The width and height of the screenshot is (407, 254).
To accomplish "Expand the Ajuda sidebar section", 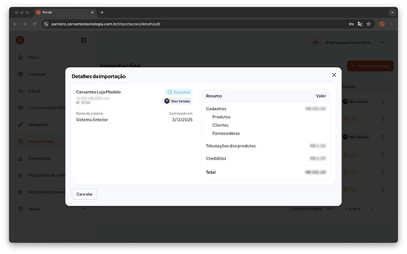I will 84,209.
